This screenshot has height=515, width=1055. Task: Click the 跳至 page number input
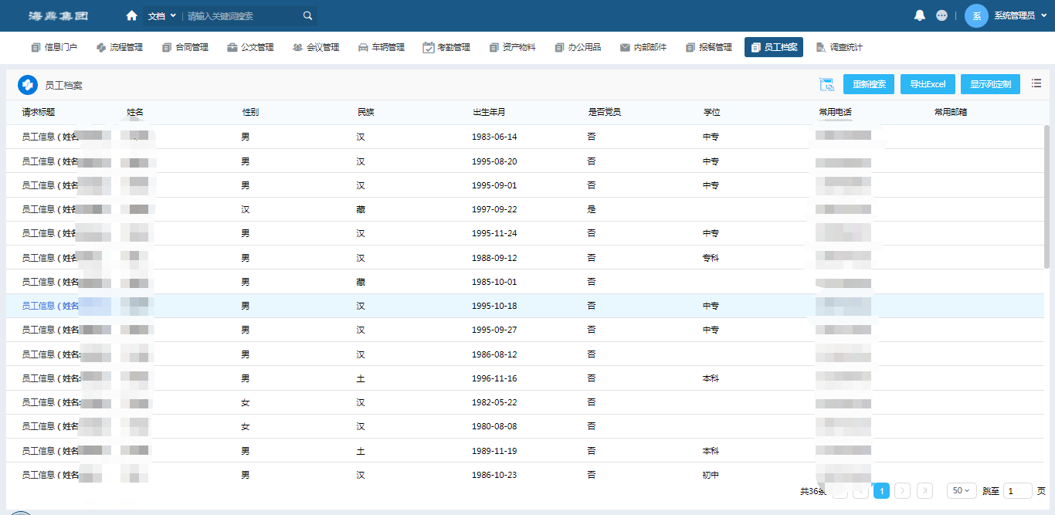pos(1018,490)
